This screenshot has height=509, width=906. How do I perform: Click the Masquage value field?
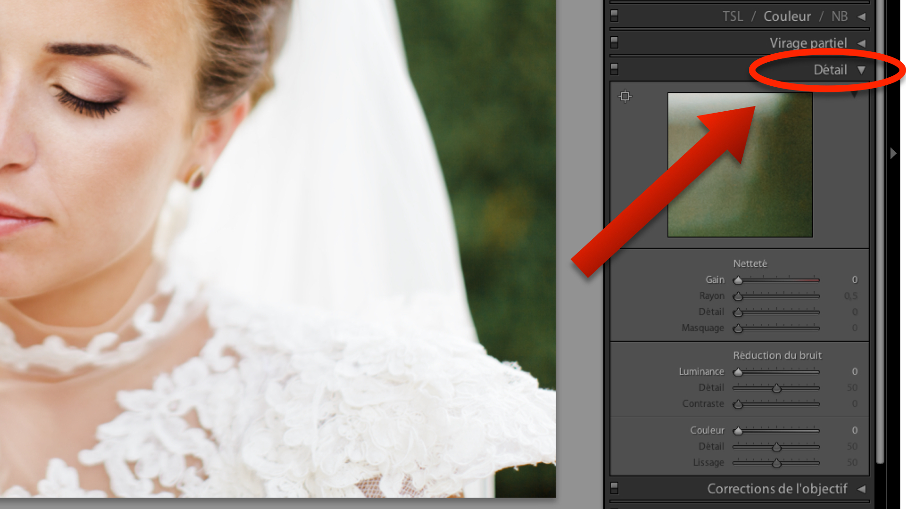[x=855, y=328]
